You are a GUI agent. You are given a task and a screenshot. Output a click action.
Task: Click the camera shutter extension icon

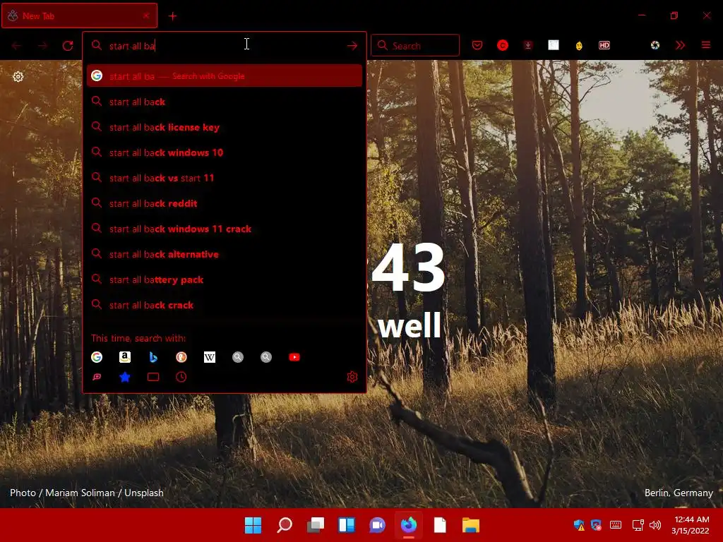pyautogui.click(x=655, y=45)
